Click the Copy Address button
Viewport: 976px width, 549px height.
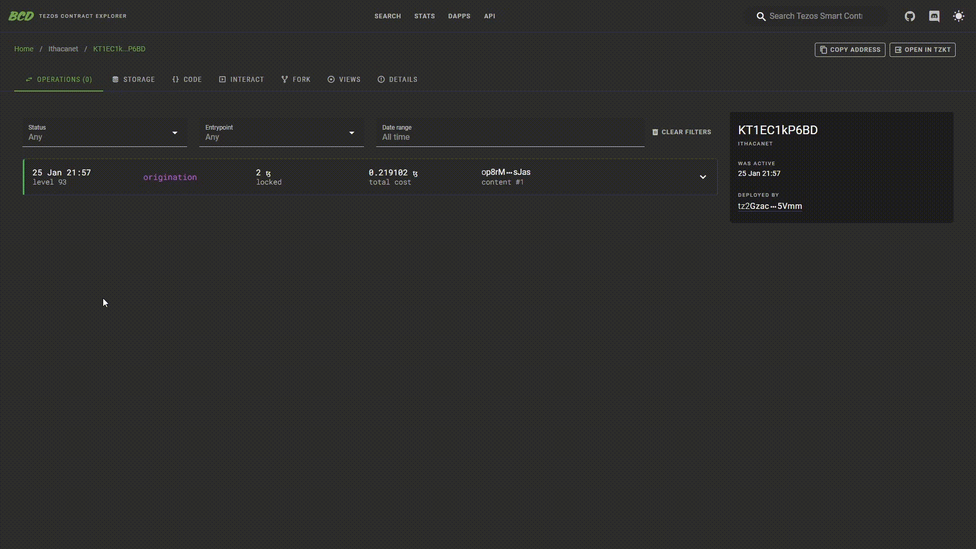tap(850, 50)
